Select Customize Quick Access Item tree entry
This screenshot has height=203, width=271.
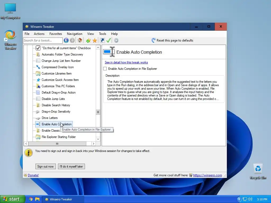pos(60,80)
